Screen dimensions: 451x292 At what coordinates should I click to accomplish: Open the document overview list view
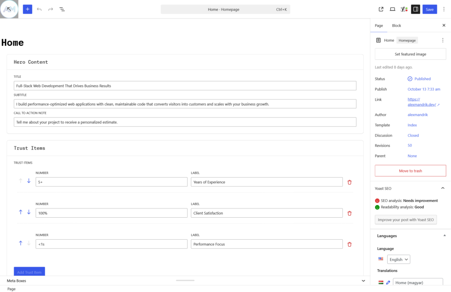62,9
